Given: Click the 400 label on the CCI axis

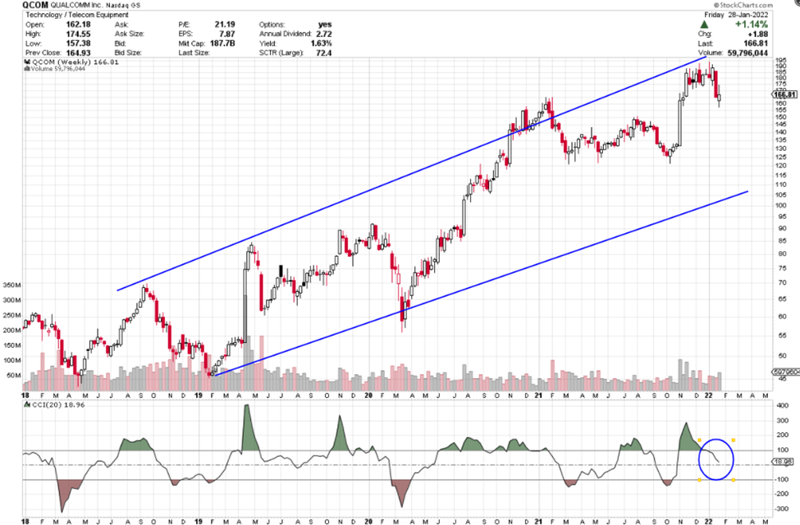Looking at the screenshot, I should (x=783, y=405).
